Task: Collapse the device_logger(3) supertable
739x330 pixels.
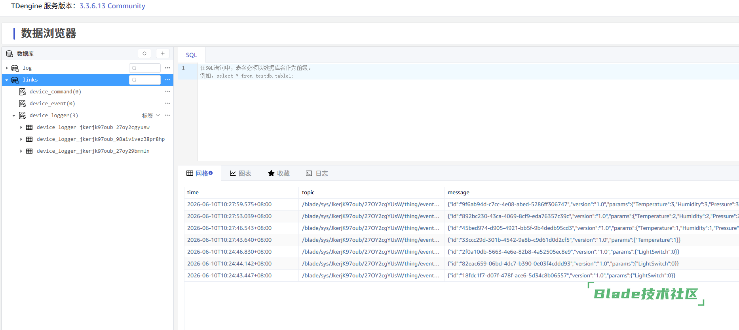Action: click(14, 116)
